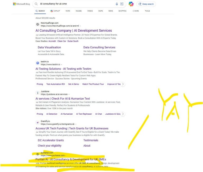The height and width of the screenshot is (172, 203).
Task: Open Check your eligibility sitelink
Action: point(50,146)
